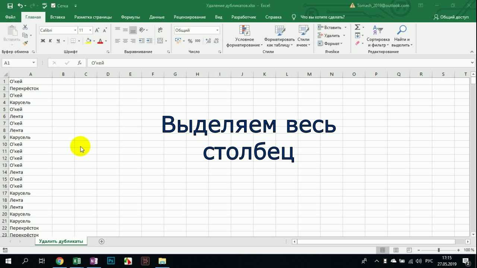The image size is (477, 268).
Task: Click the Copy icon in clipboard group
Action: [x=25, y=35]
